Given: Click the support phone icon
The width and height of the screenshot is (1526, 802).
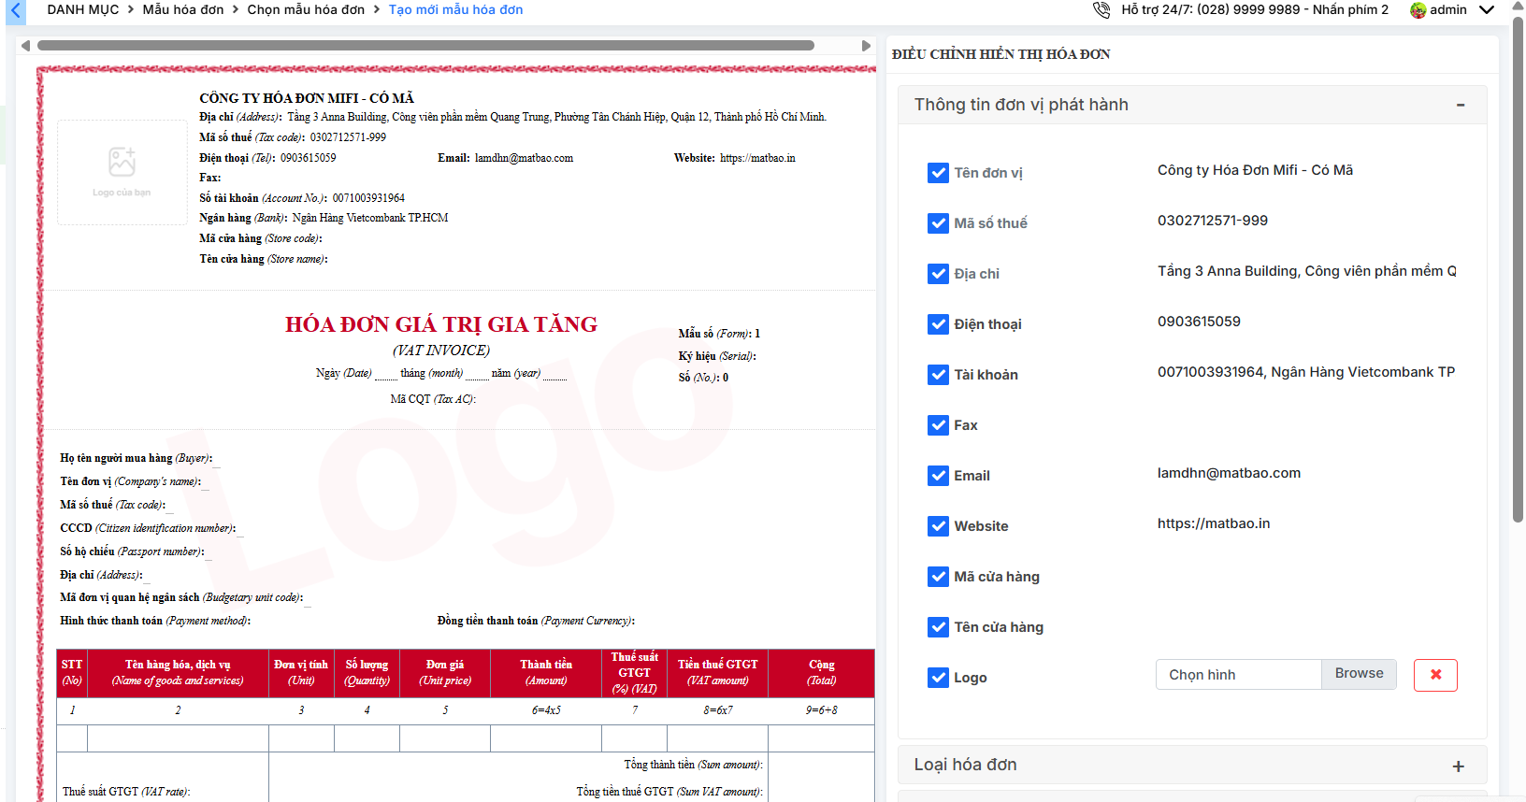Looking at the screenshot, I should click(1101, 9).
